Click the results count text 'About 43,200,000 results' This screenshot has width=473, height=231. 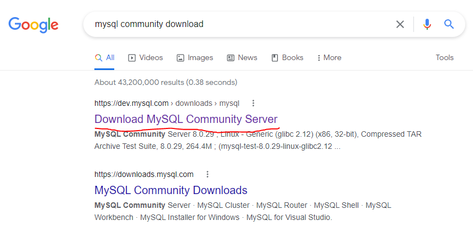pyautogui.click(x=139, y=82)
